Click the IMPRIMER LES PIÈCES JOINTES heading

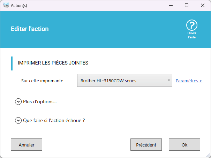coord(53,63)
